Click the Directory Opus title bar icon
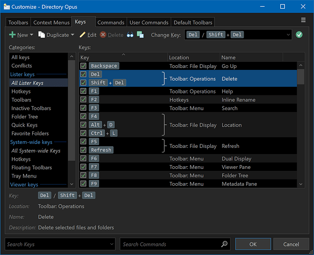The width and height of the screenshot is (314, 255). tap(7, 7)
